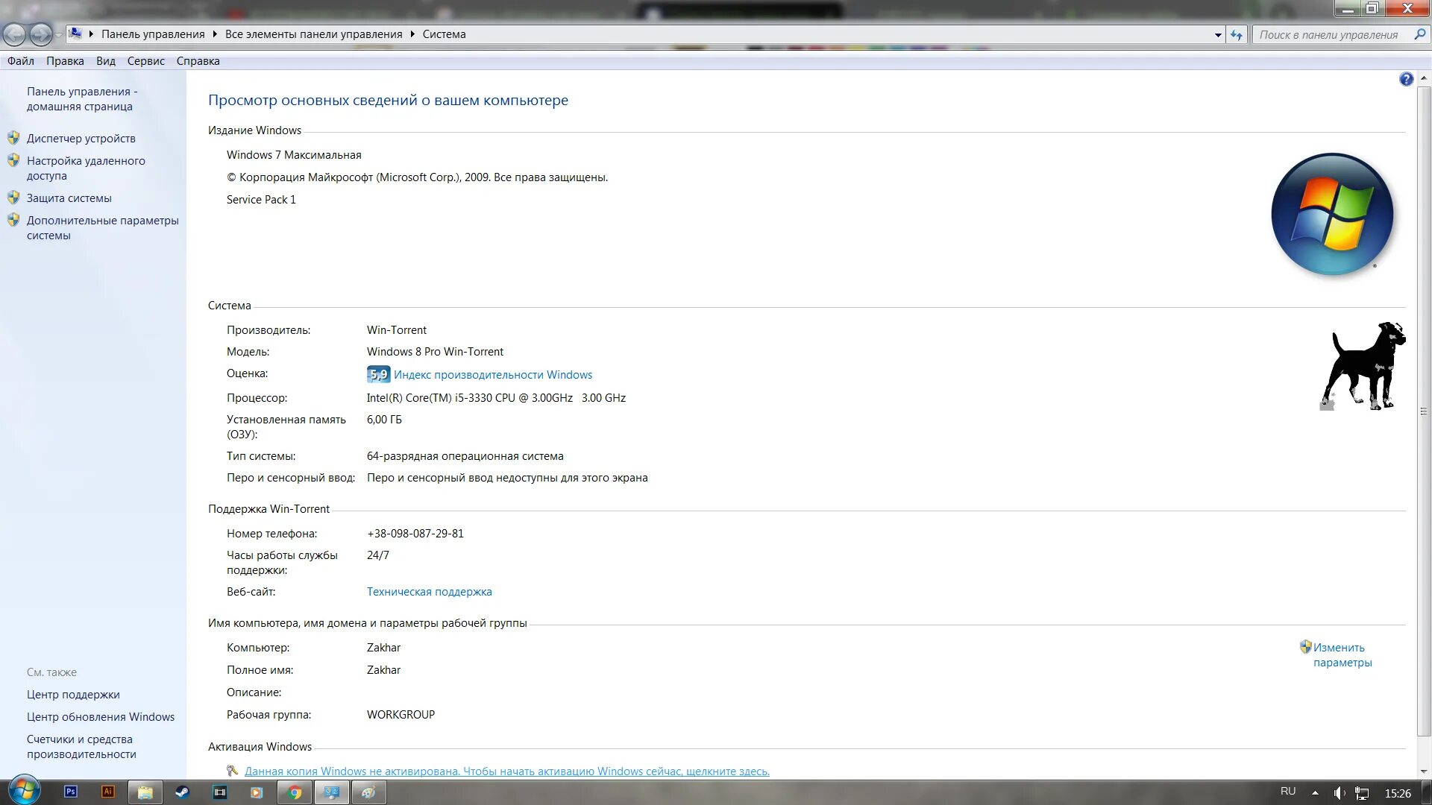Click the vertical scrollbar down arrow
Screen dimensions: 1432x805
point(1424,772)
